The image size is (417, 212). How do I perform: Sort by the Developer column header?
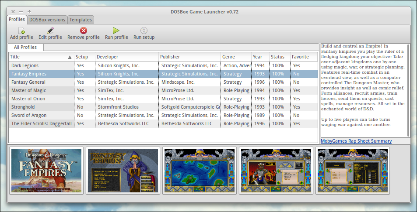(127, 57)
